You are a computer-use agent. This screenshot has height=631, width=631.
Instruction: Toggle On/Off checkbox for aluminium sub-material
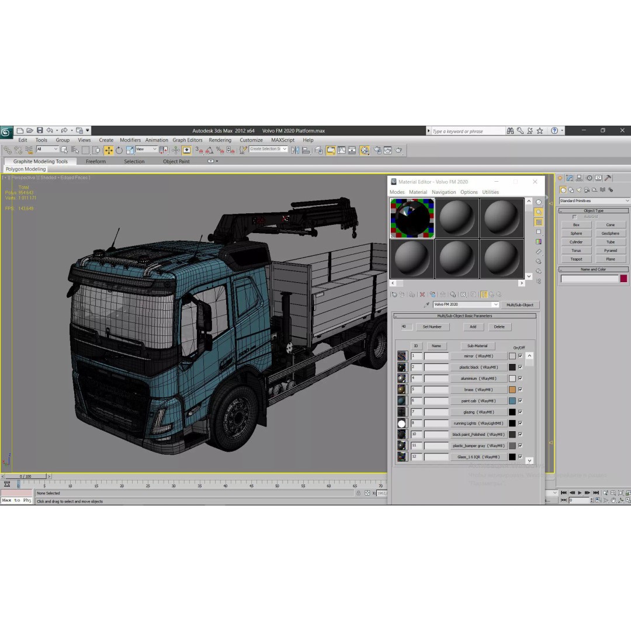[520, 378]
